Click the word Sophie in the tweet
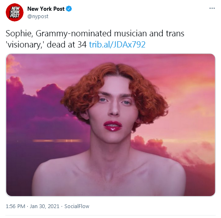Image resolution: width=221 pixels, height=218 pixels. pyautogui.click(x=19, y=33)
